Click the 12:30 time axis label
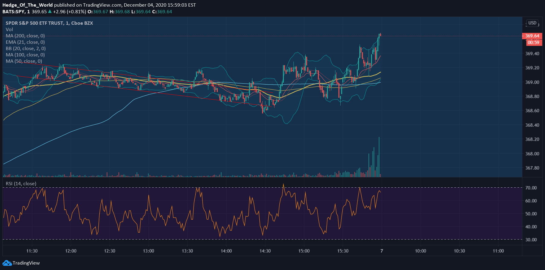This screenshot has height=270, width=545. (x=110, y=251)
